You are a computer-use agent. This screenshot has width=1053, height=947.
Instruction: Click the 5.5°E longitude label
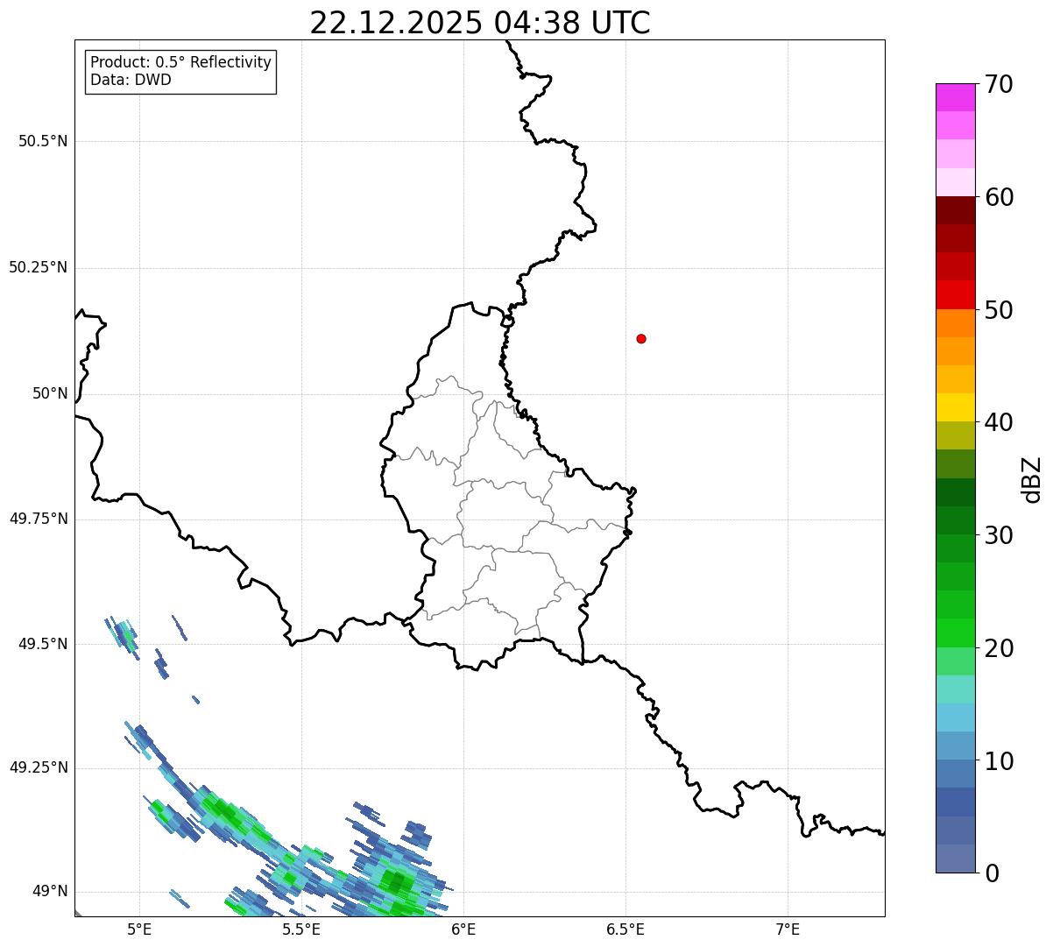[301, 929]
